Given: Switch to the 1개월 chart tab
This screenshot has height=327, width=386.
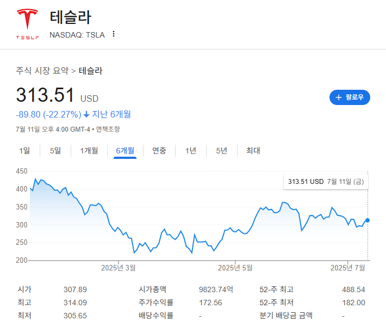Looking at the screenshot, I should point(89,151).
